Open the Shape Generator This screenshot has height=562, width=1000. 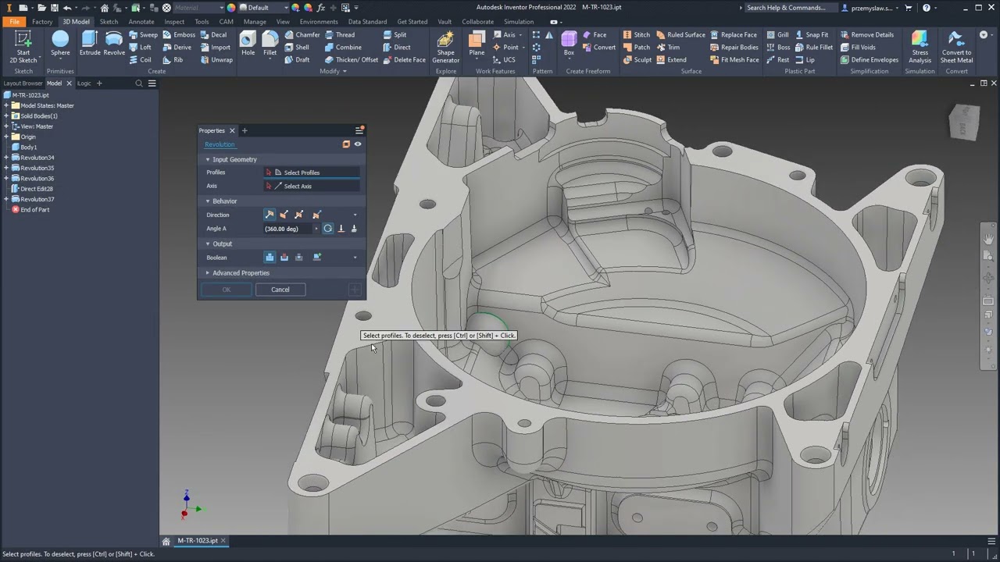445,47
